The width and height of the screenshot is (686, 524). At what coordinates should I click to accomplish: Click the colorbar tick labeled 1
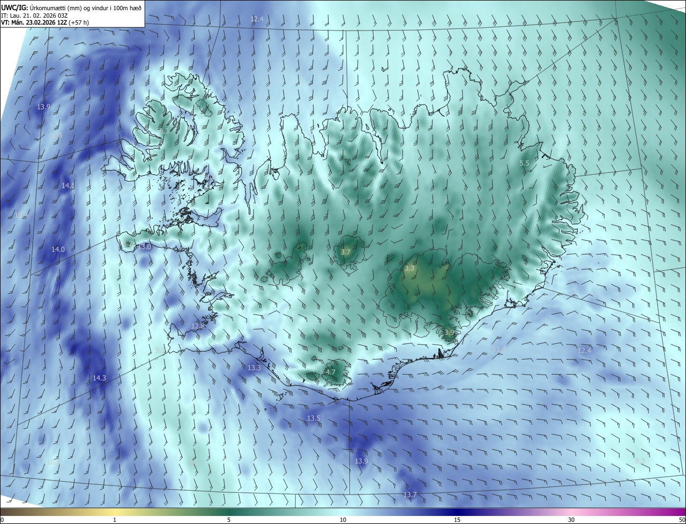[115, 520]
